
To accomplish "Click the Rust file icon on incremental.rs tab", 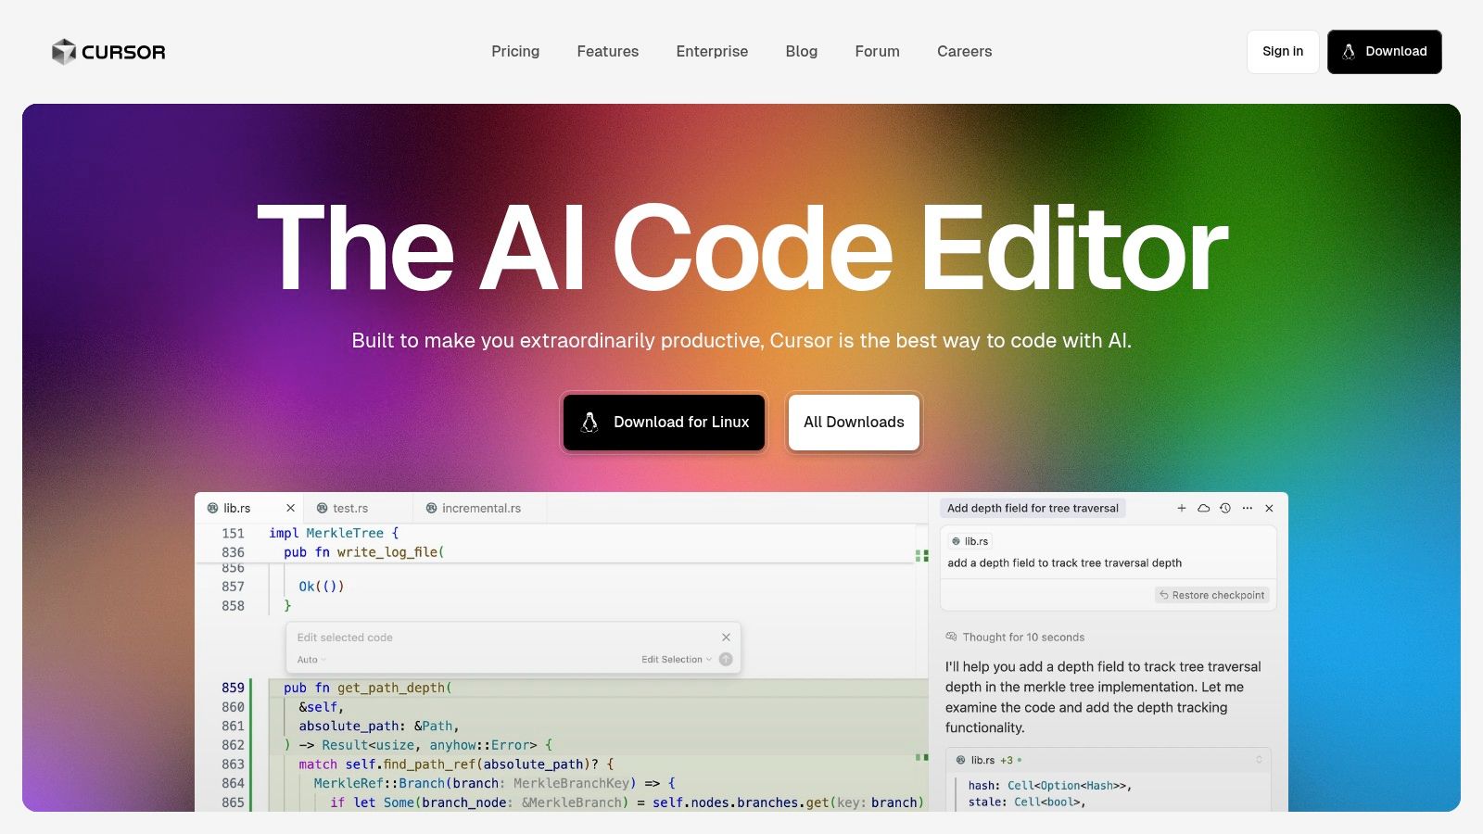I will pos(431,508).
